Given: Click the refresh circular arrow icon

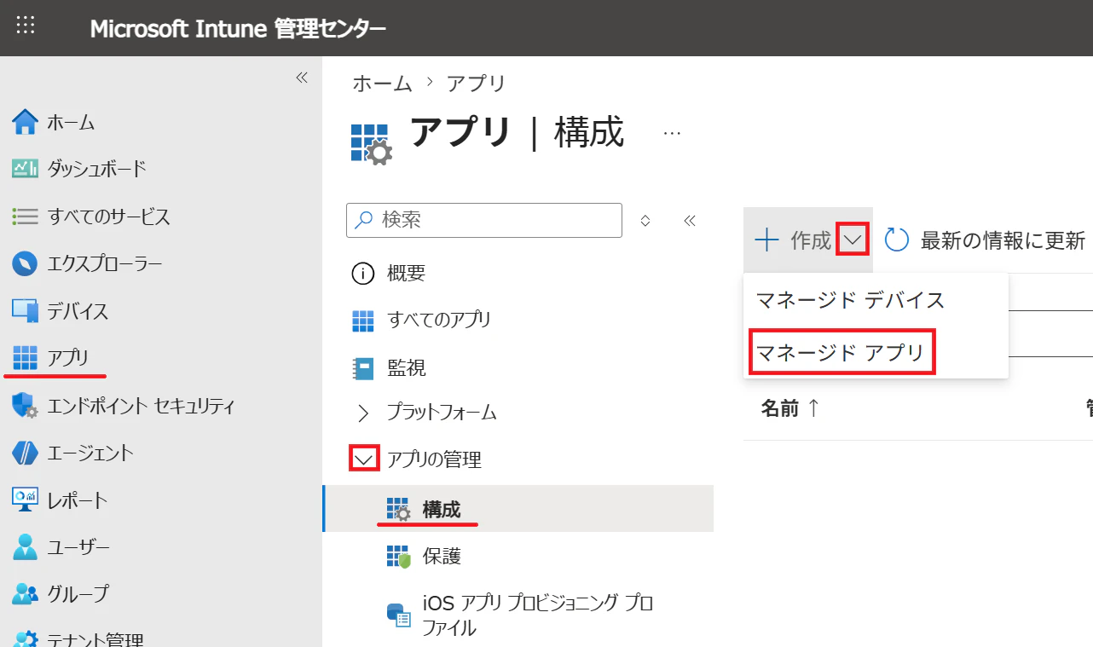Looking at the screenshot, I should pos(897,240).
